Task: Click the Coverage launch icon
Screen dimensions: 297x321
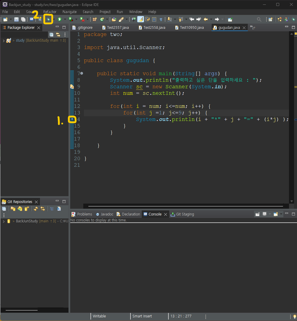Action: 71,19
